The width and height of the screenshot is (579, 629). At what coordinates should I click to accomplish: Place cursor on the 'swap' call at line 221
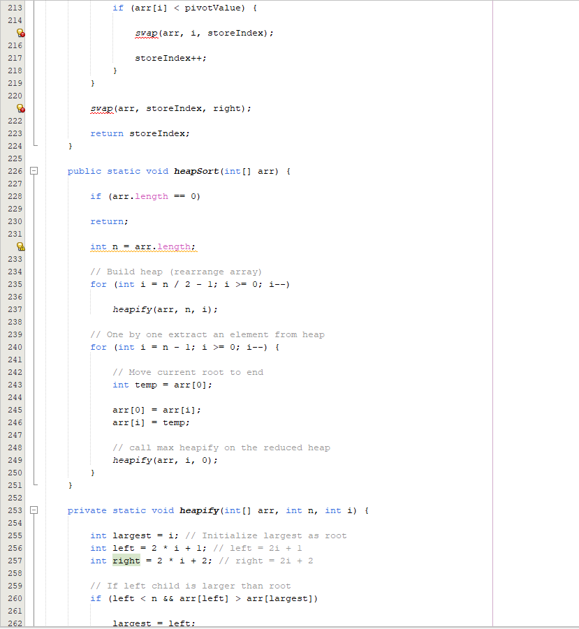tap(101, 108)
